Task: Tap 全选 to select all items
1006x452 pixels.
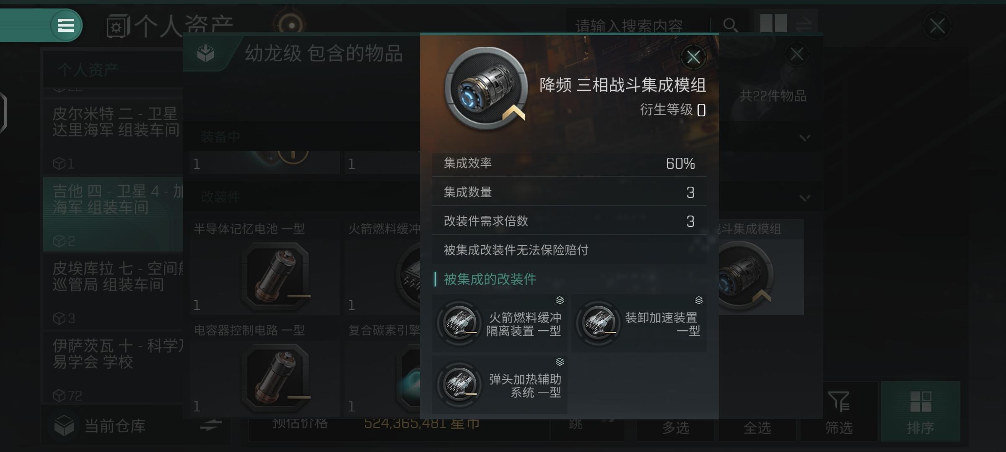Action: 757,428
